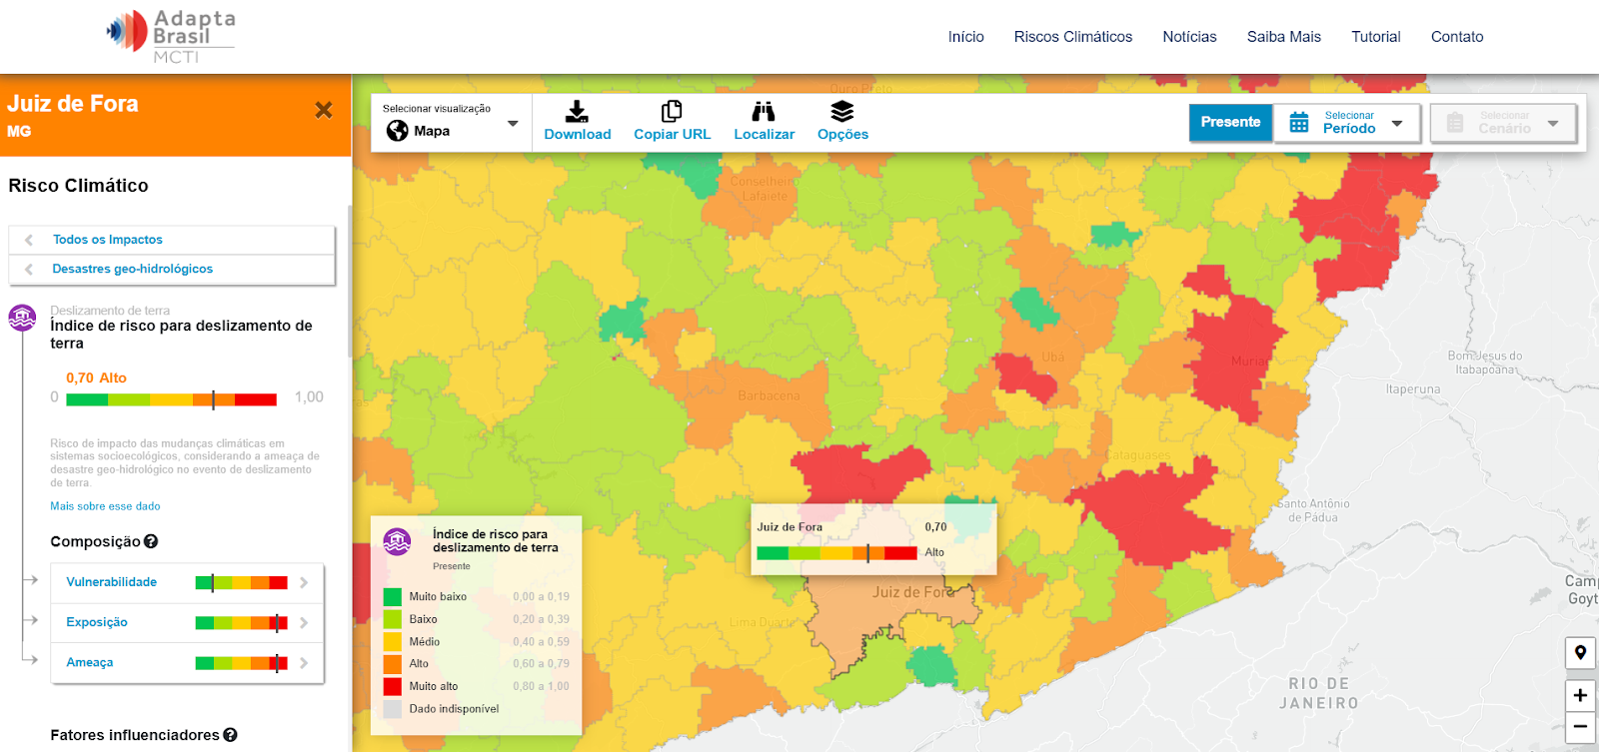Open Mais sobre esse dado link
This screenshot has width=1599, height=752.
tap(105, 506)
